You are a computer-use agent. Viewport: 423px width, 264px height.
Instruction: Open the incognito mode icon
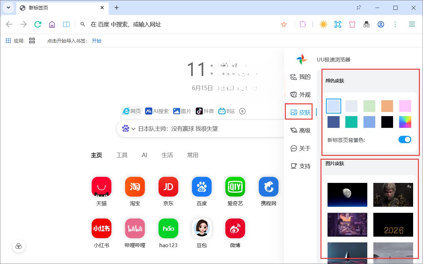[366, 24]
